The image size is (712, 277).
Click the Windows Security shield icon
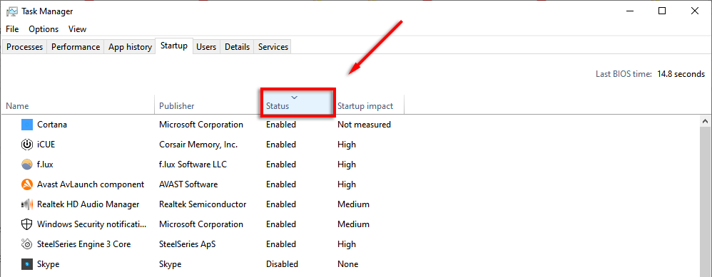[x=27, y=224]
